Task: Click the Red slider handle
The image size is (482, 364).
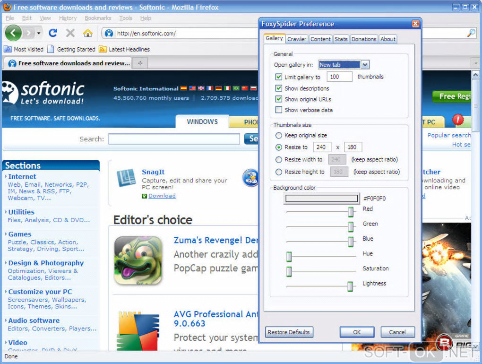Action: pyautogui.click(x=351, y=212)
